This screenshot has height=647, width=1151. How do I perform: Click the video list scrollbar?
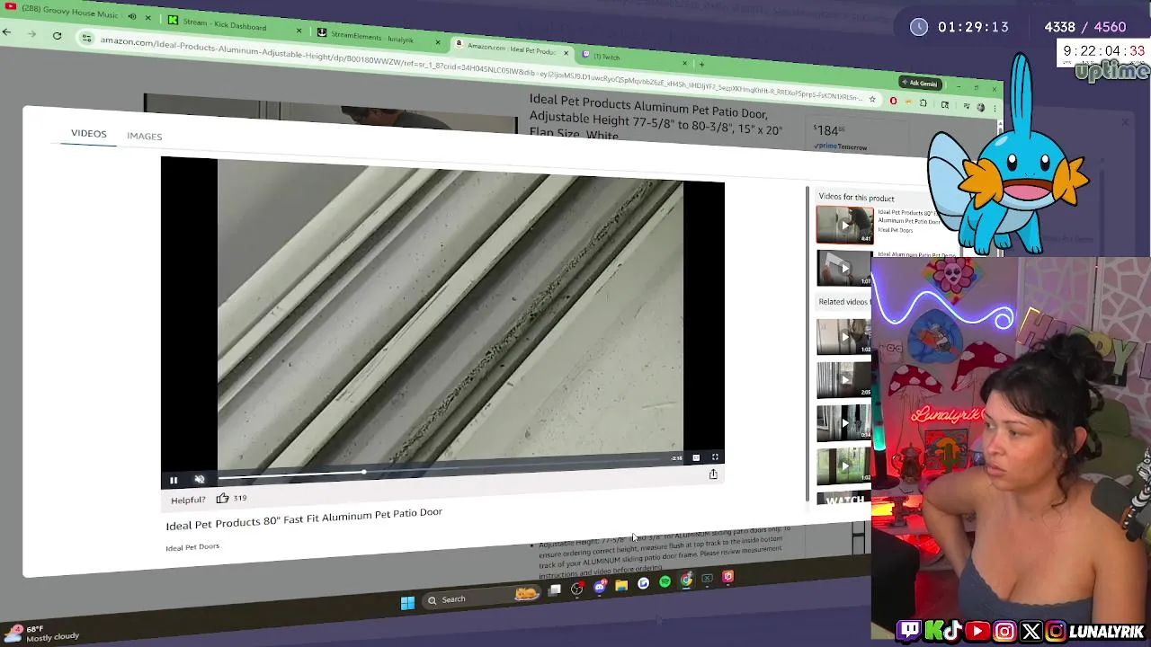(x=807, y=341)
